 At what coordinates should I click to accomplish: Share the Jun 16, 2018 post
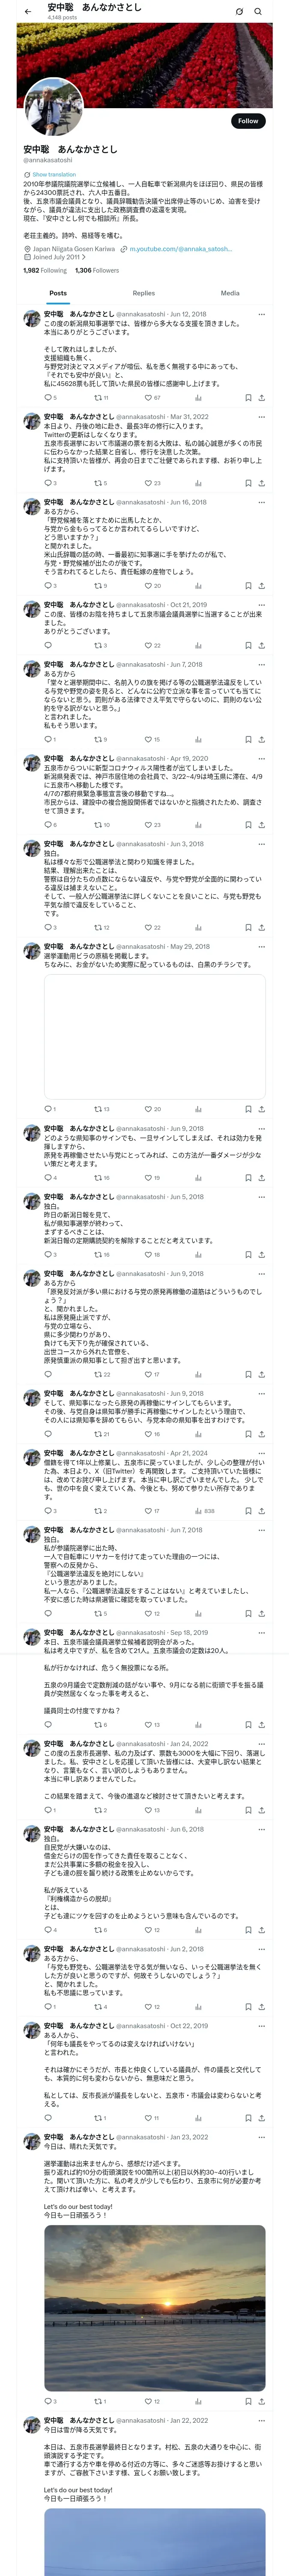click(261, 585)
